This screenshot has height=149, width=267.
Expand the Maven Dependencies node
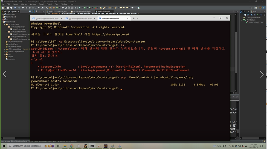4,52
